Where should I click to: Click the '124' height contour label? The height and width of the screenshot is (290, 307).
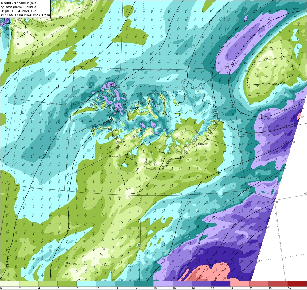click(223, 47)
